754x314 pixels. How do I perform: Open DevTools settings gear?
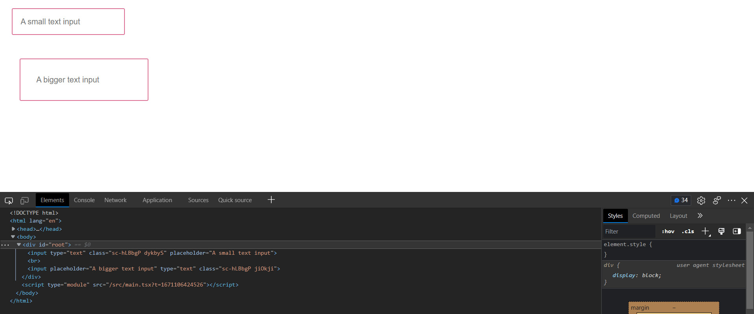pyautogui.click(x=701, y=201)
